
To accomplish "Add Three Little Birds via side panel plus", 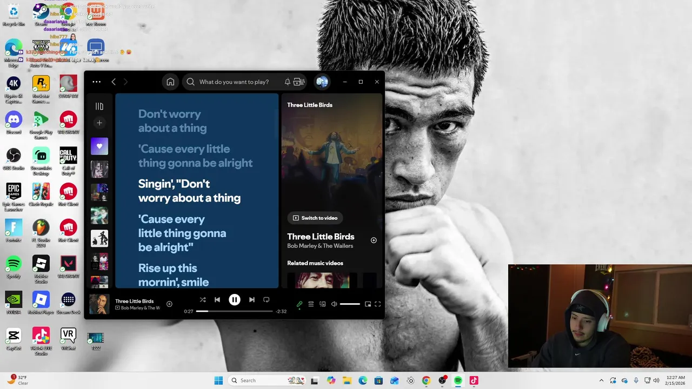I will pyautogui.click(x=374, y=240).
